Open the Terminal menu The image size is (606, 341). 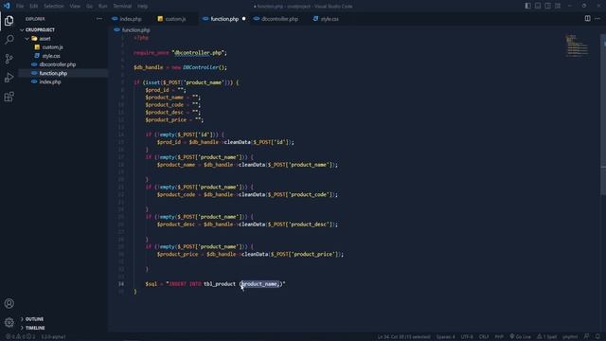[122, 7]
